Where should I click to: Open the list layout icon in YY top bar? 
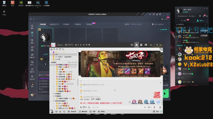tap(141, 45)
